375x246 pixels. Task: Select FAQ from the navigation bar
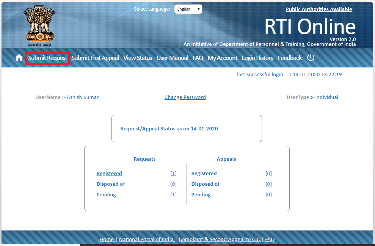pos(198,58)
